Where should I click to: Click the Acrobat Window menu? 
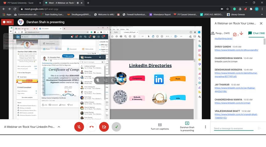point(123,29)
